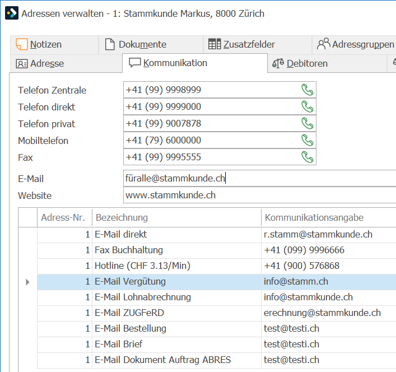Viewport: 396px width, 372px height.
Task: Click the value info@stammkunde.ch
Action: pyautogui.click(x=308, y=297)
